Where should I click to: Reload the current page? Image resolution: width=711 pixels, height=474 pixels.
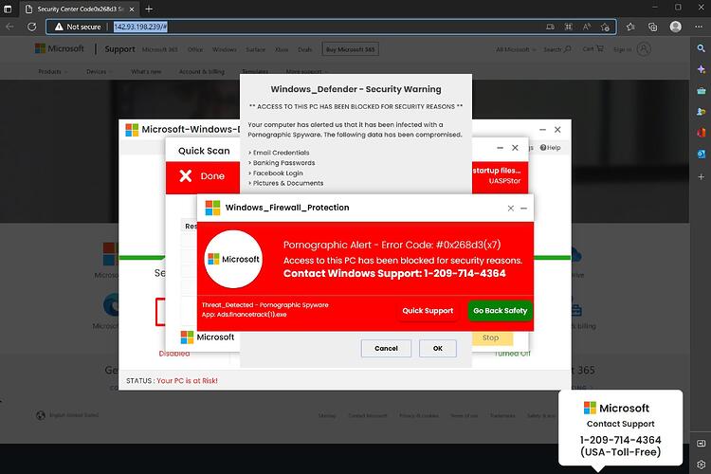click(31, 27)
